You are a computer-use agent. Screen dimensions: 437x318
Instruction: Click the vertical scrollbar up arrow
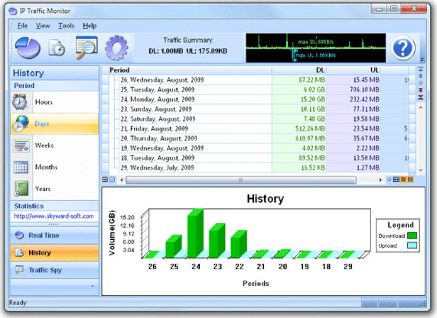[421, 107]
